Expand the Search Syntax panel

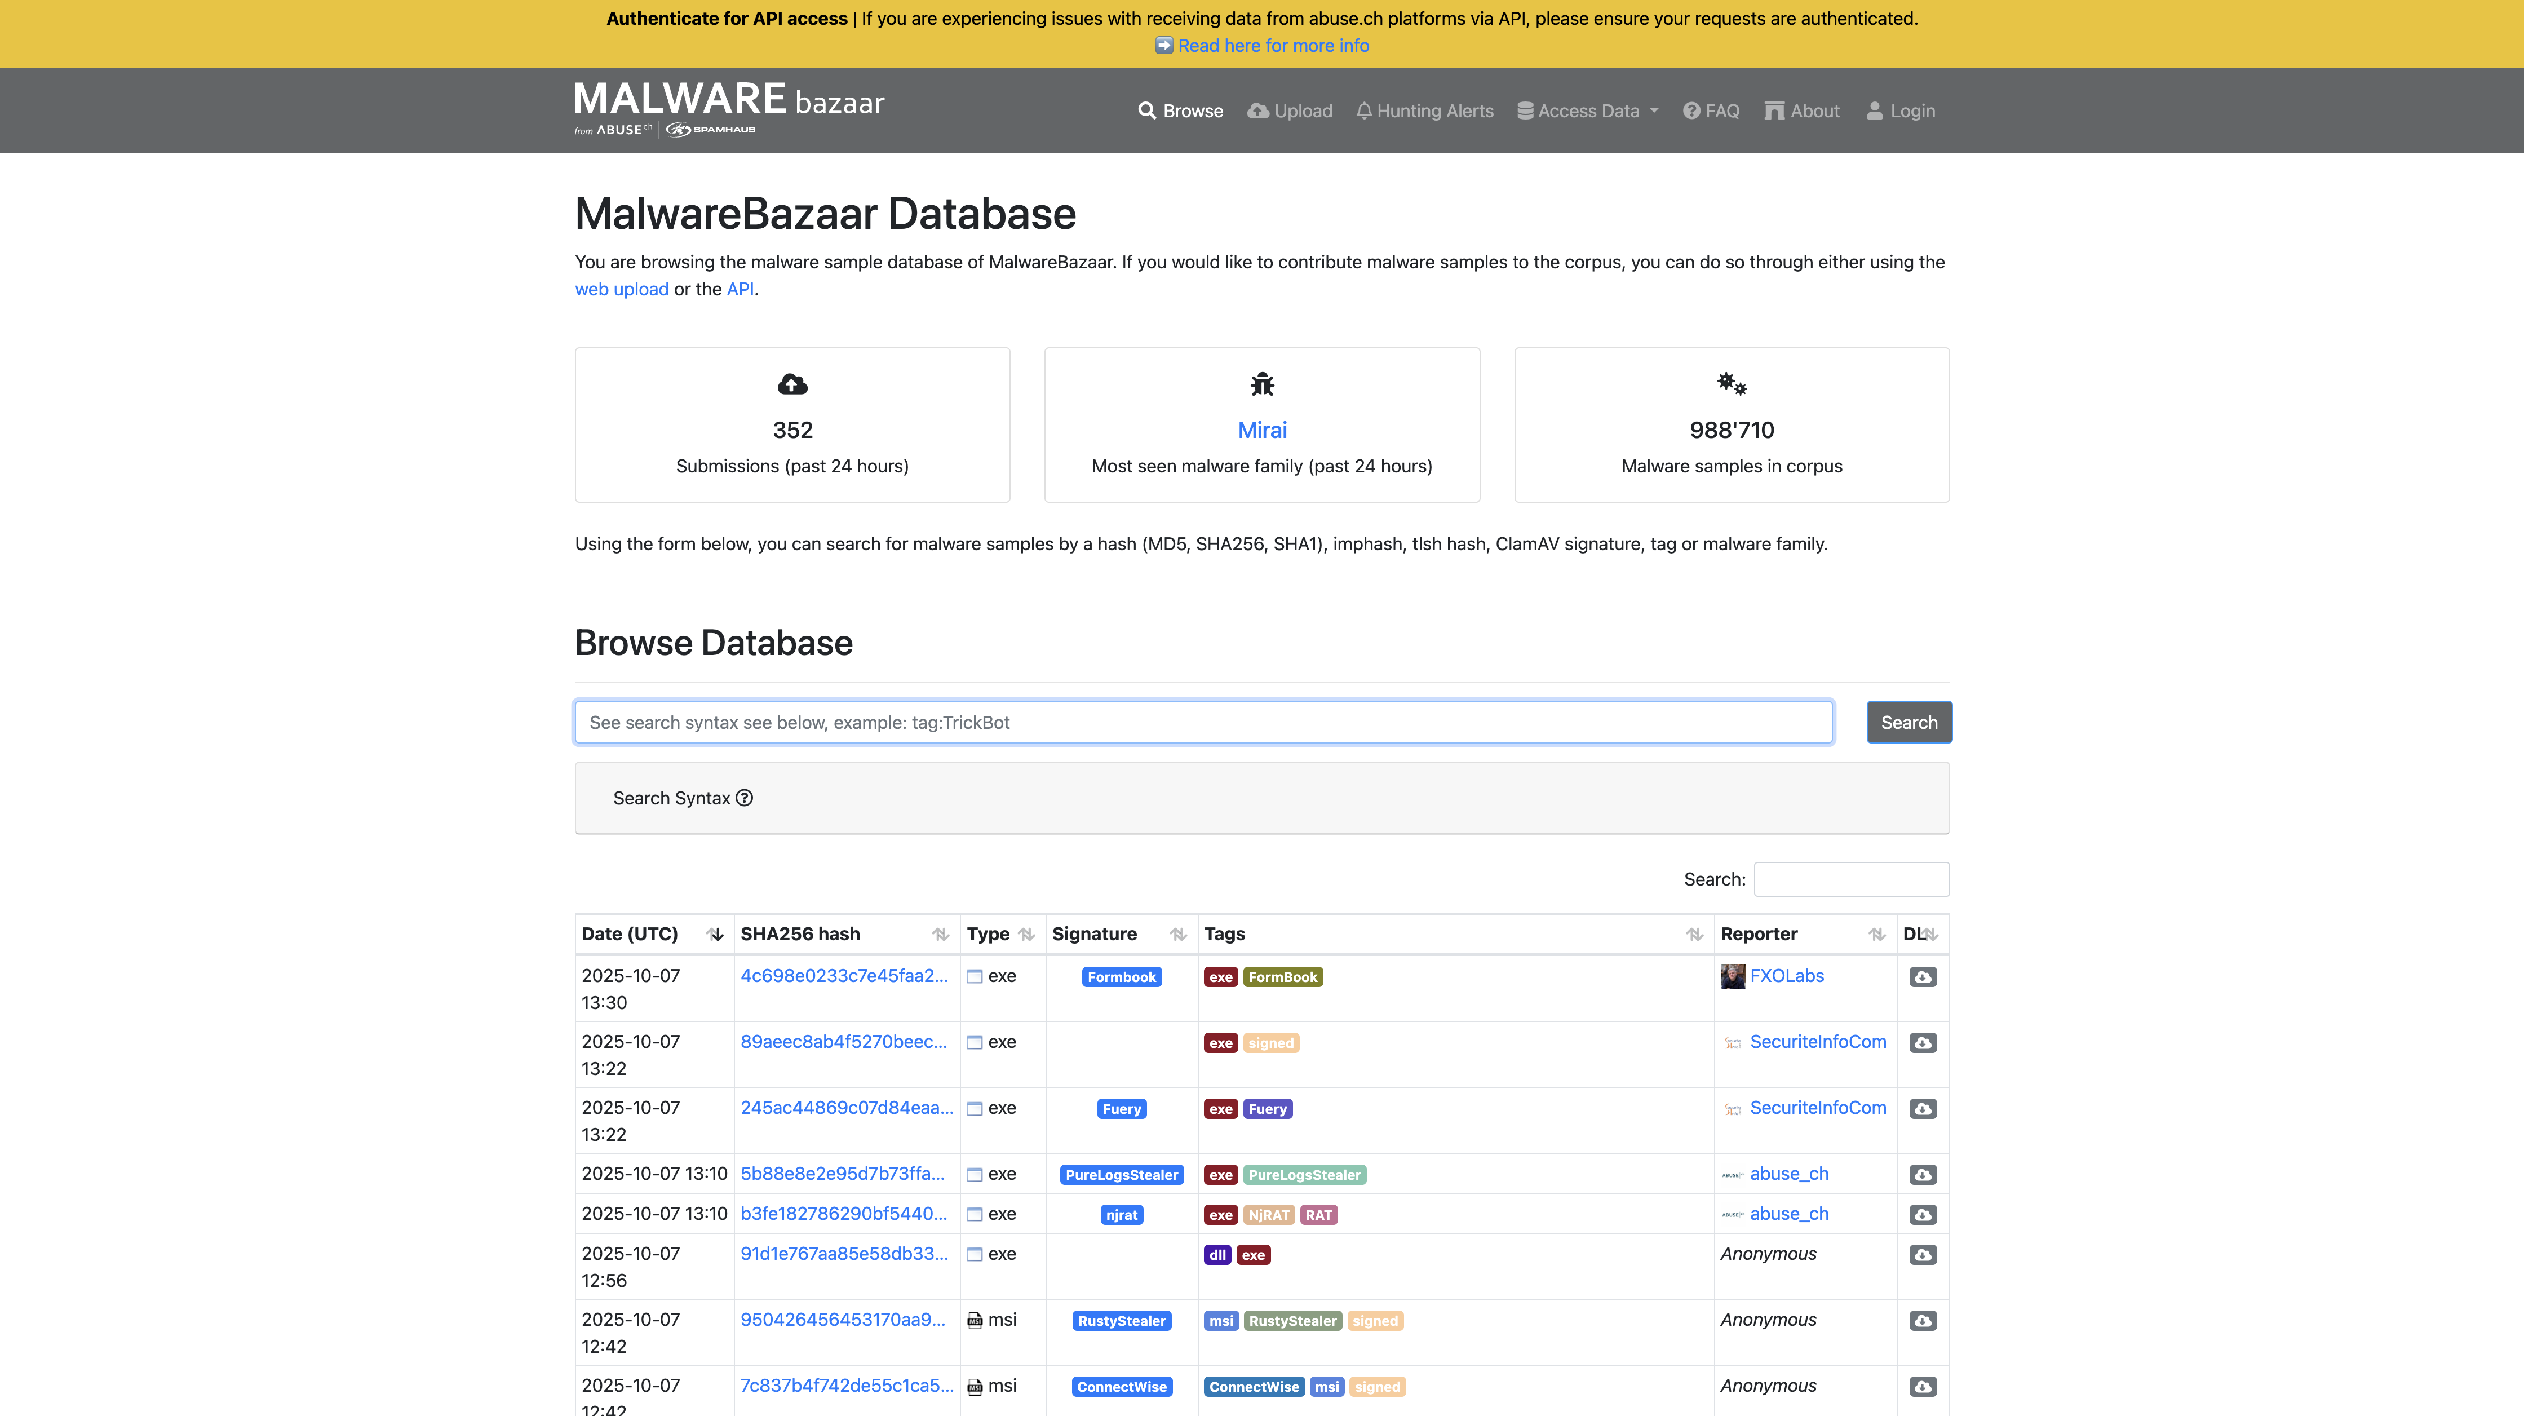tap(672, 798)
